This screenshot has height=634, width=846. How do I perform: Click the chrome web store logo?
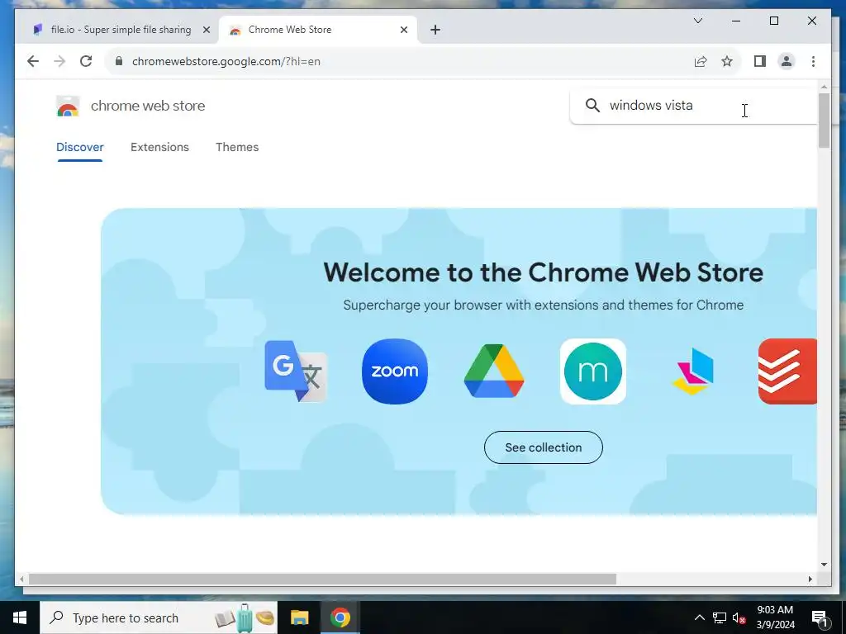(x=68, y=106)
